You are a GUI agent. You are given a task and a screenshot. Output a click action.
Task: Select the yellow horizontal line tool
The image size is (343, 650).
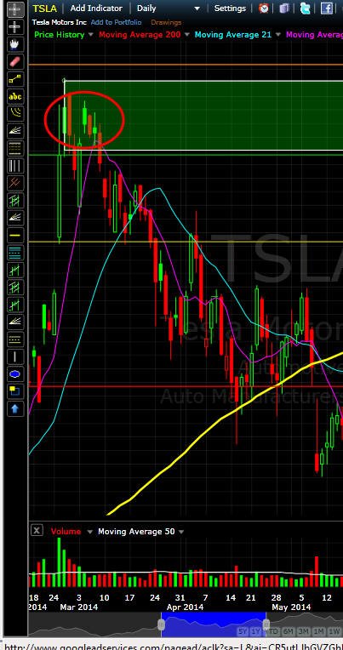click(x=14, y=236)
